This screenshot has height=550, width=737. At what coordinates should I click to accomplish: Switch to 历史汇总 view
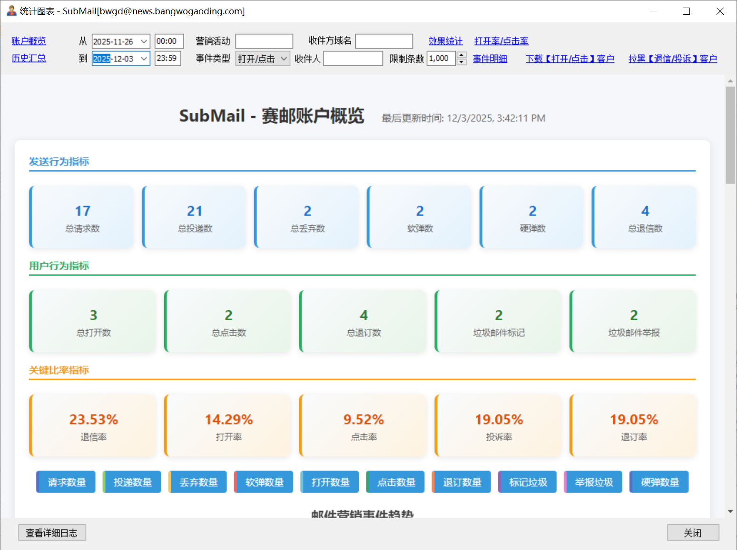pos(29,58)
